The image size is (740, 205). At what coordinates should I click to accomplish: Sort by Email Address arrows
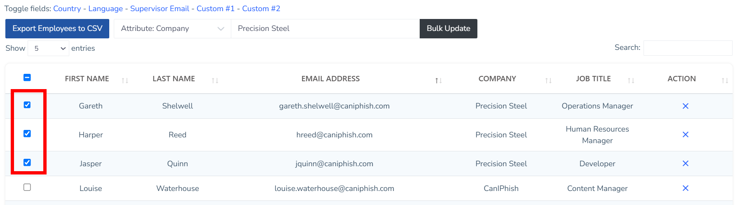click(x=438, y=80)
